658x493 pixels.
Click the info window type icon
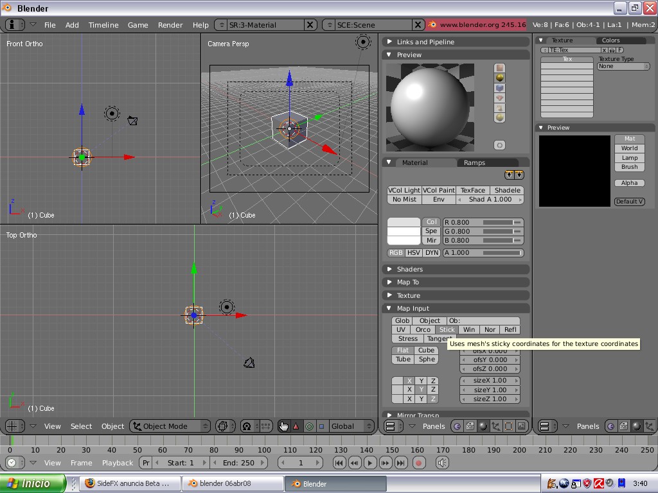15,25
